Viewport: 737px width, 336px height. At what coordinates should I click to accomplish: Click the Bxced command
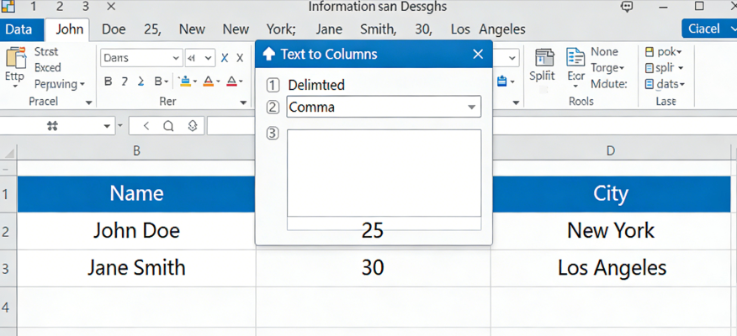tap(48, 67)
